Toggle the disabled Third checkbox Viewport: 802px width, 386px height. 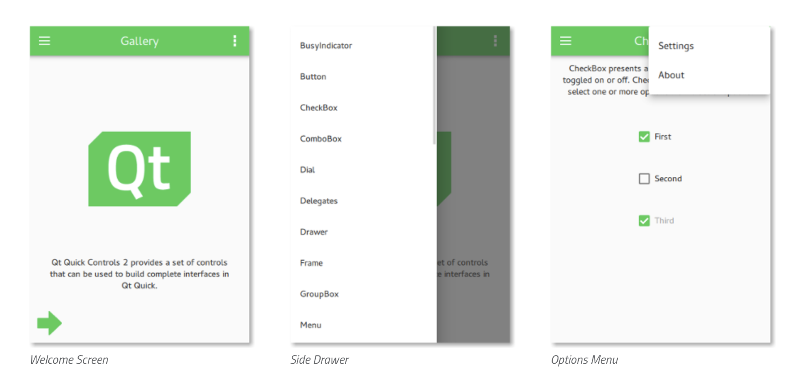coord(645,220)
